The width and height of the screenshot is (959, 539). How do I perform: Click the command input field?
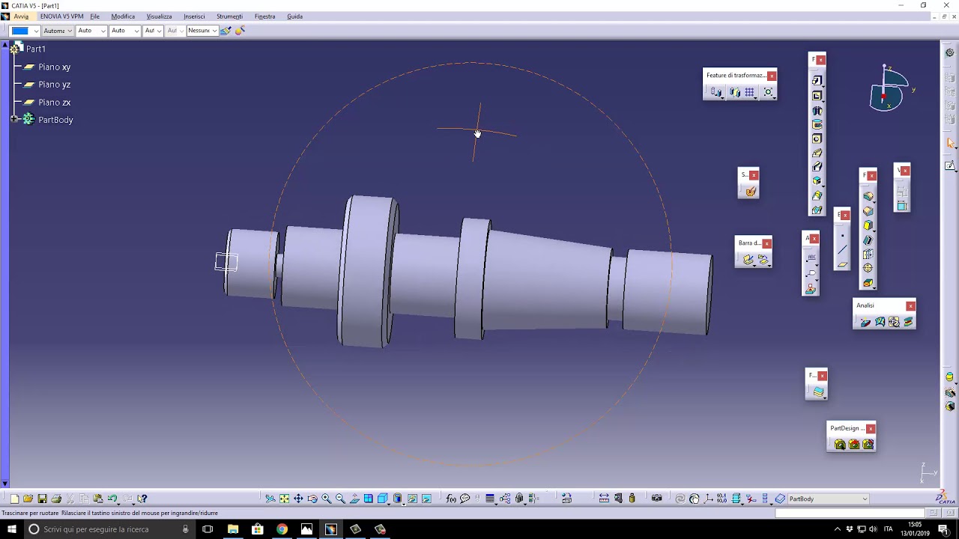tap(849, 514)
